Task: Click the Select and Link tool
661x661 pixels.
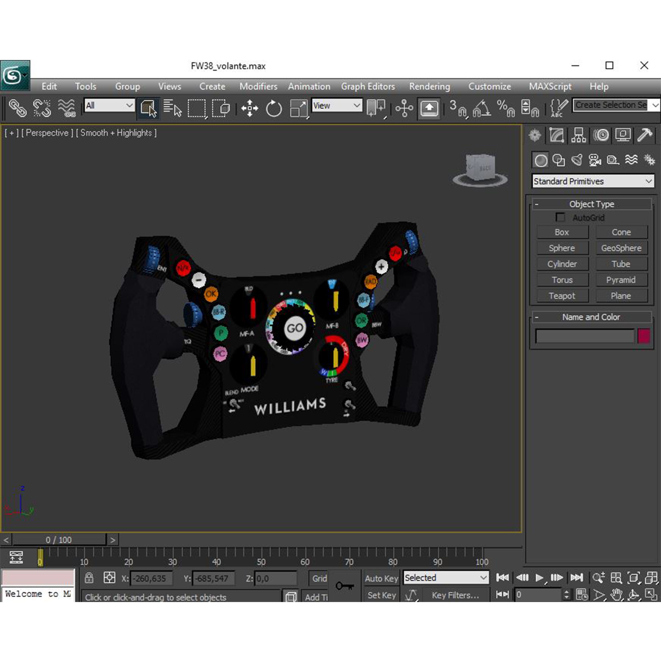Action: (x=17, y=108)
